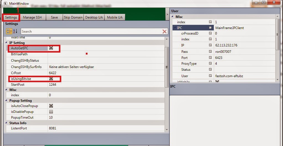Screen dimensions: 283x146
Task: Toggle the isUsingBitvise checkbox
Action: click(51, 79)
